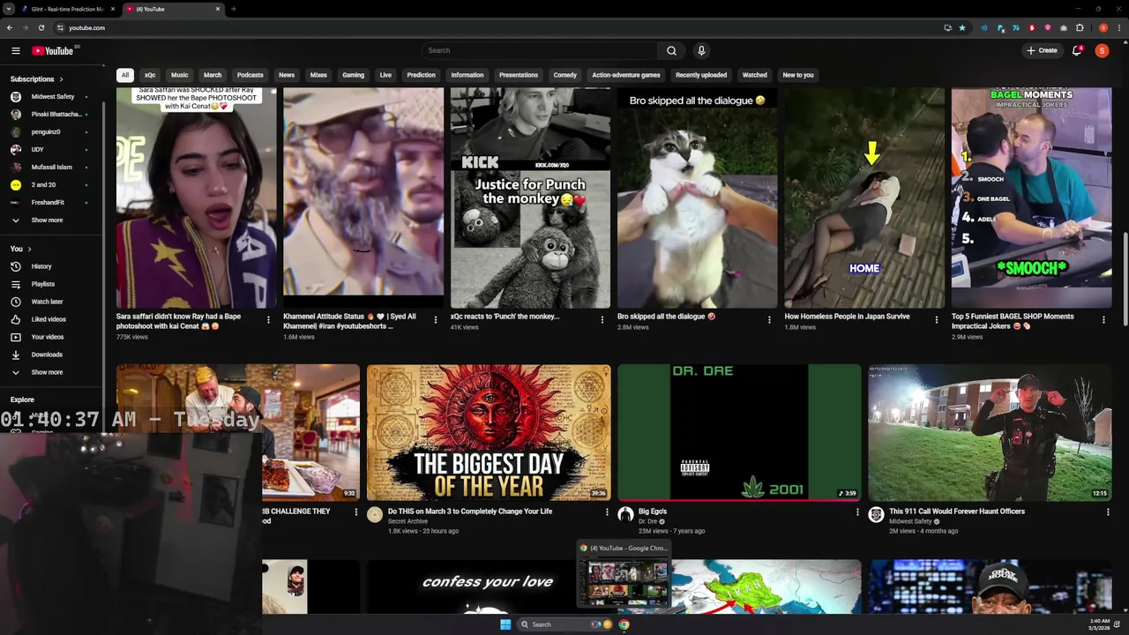Screen dimensions: 1129x635
Task: Play The Biggest Day of the Year thumbnail
Action: coord(489,432)
